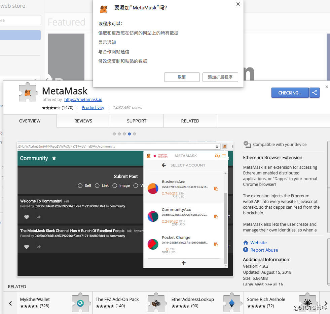330x314 pixels.
Task: Select the BusinessAcc account identicon
Action: point(153,189)
